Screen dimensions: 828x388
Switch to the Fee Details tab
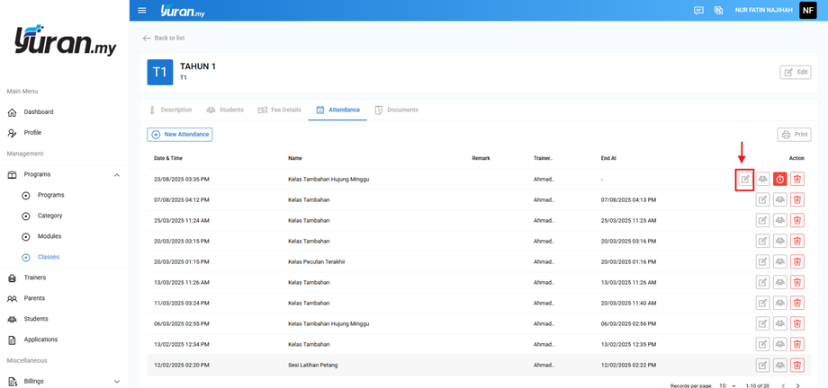(x=280, y=110)
